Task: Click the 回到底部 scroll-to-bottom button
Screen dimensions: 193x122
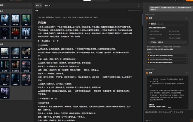Action: coord(169,107)
